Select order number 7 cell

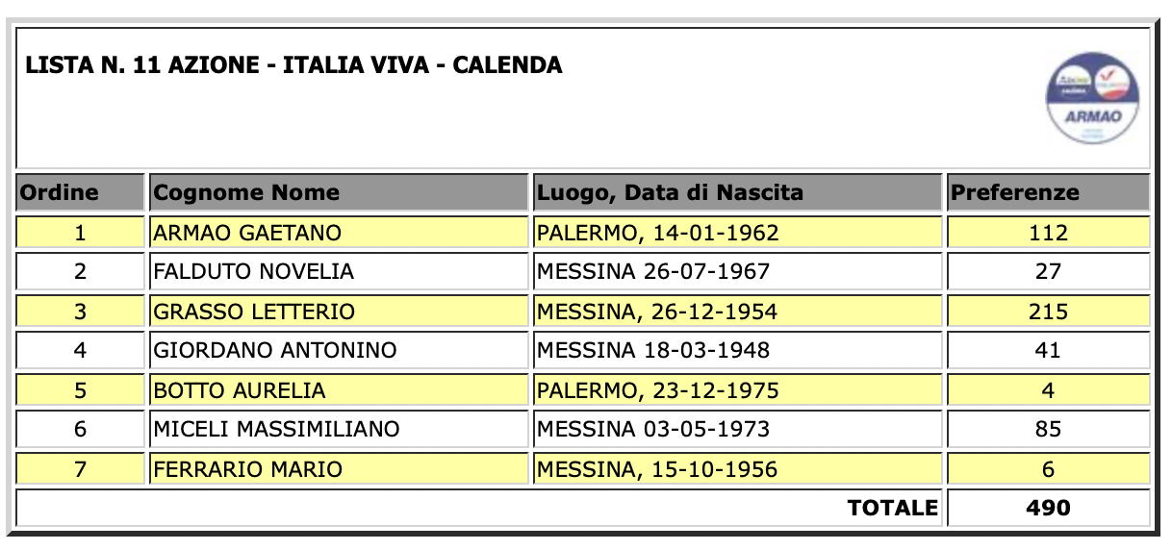80,469
